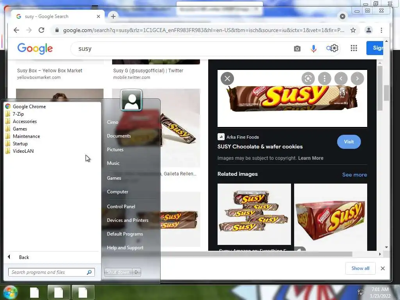This screenshot has height=300, width=400.
Task: Click the page vertical scrollbar down arrow
Action: (386, 247)
